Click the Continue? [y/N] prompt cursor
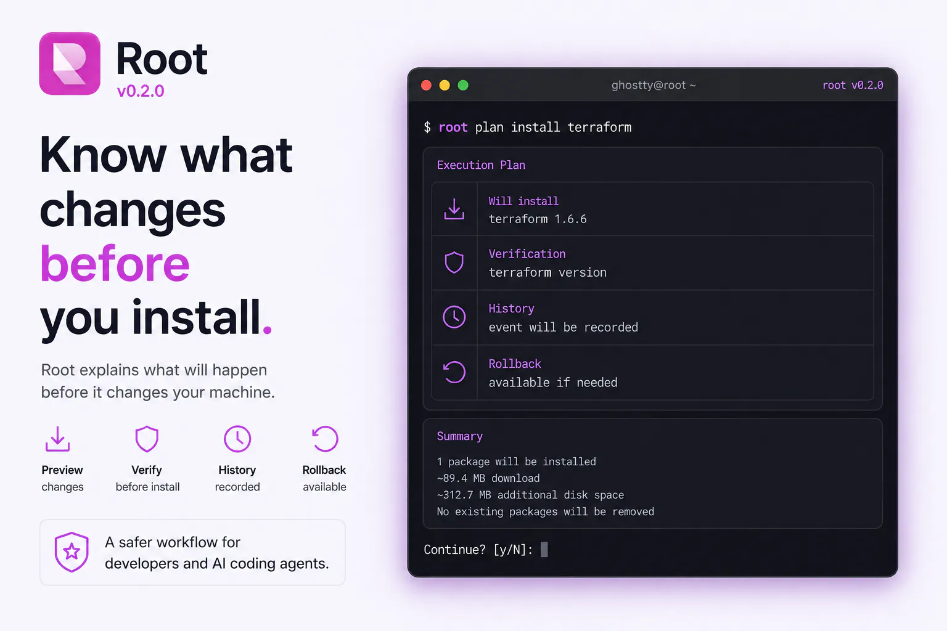 click(544, 550)
